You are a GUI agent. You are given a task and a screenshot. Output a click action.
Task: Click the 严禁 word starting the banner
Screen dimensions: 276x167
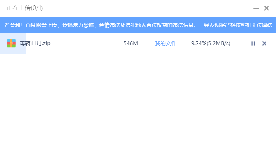[x=10, y=25]
